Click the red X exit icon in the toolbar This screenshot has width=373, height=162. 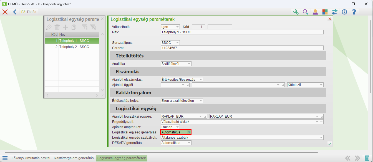5,12
